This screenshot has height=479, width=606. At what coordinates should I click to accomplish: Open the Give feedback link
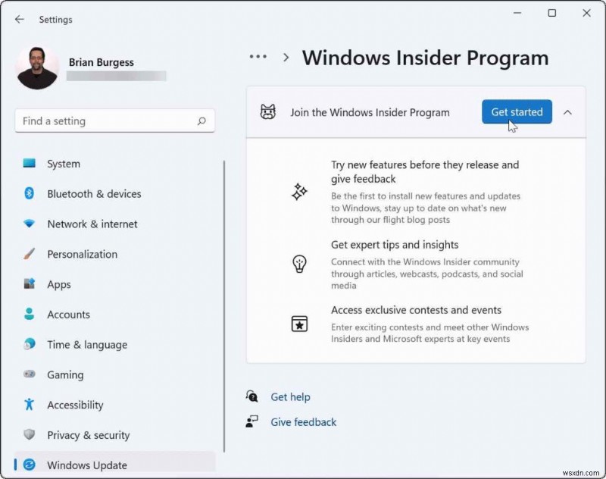click(303, 422)
